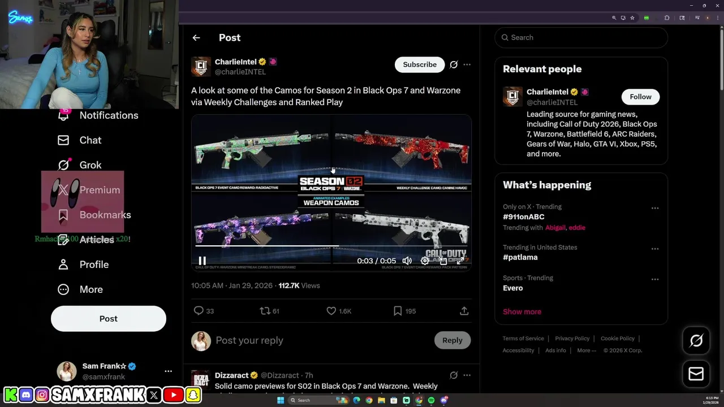
Task: Subscribe to CharlieIntel
Action: click(420, 64)
